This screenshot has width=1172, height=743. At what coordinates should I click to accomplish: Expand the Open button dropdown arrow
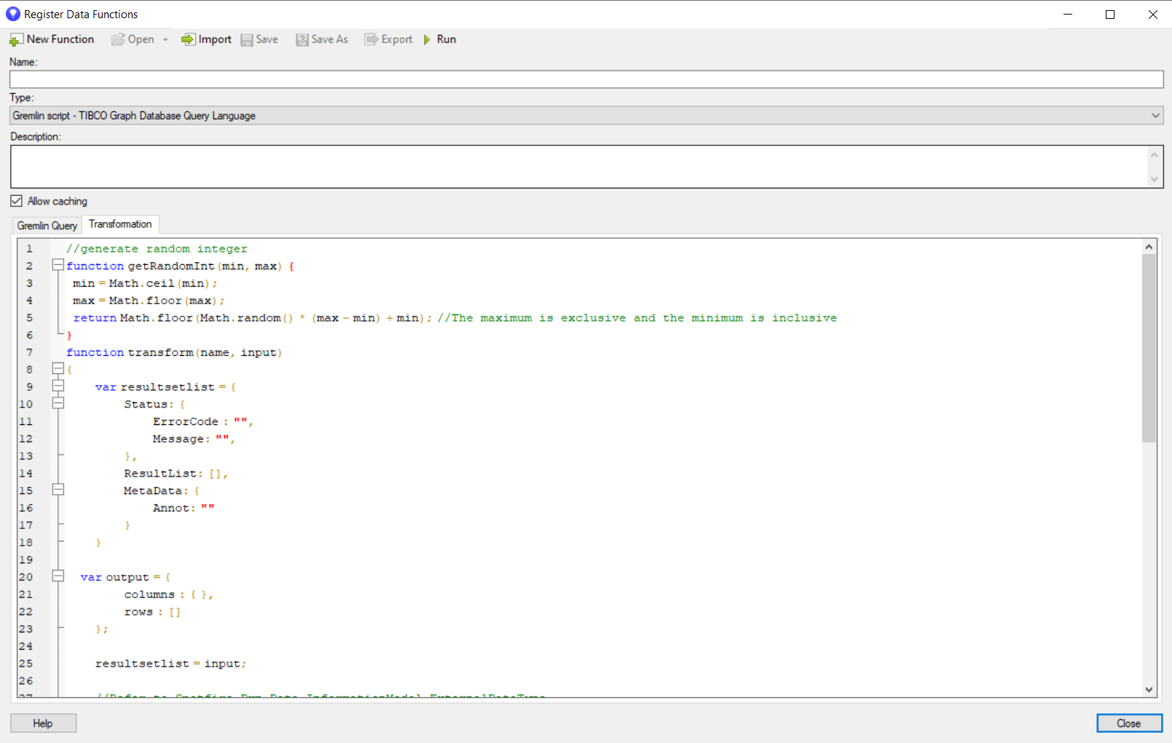(x=166, y=40)
